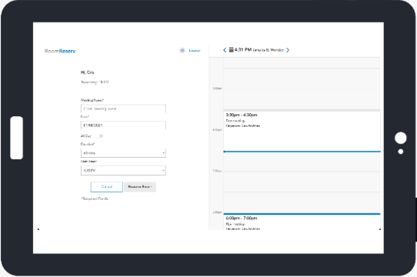Focus the Meeting Name input field
This screenshot has width=417, height=277.
pos(123,108)
